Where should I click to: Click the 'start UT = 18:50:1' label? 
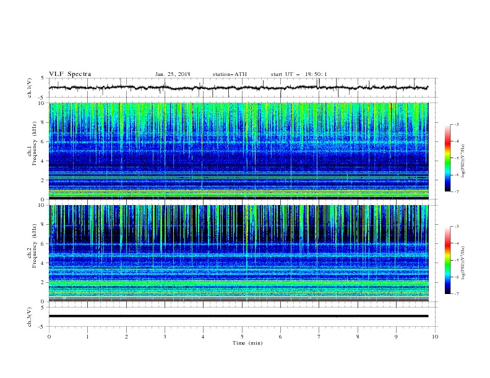coord(299,74)
